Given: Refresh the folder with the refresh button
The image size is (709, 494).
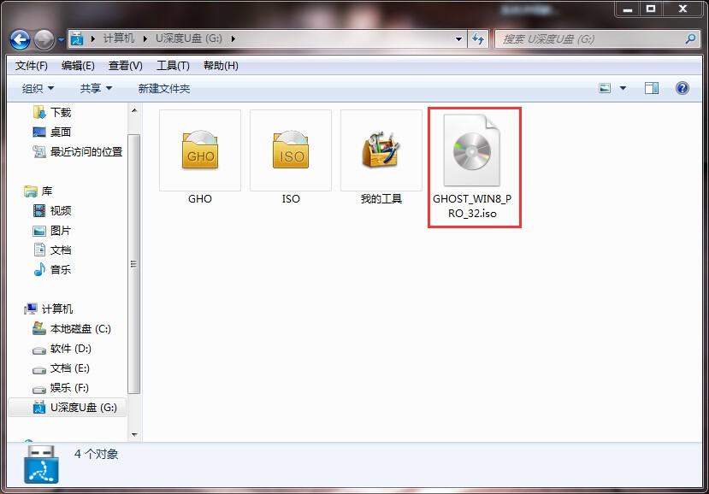Looking at the screenshot, I should pos(478,38).
